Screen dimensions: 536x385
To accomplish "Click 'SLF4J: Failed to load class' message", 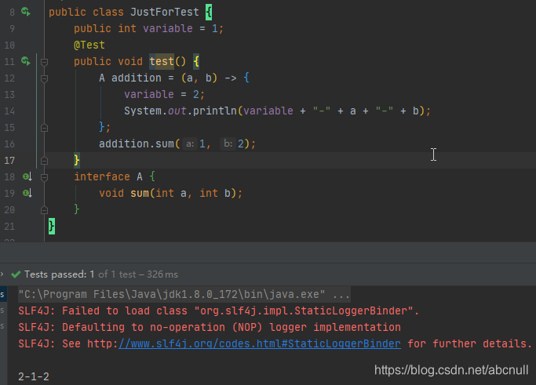I will pyautogui.click(x=219, y=311).
